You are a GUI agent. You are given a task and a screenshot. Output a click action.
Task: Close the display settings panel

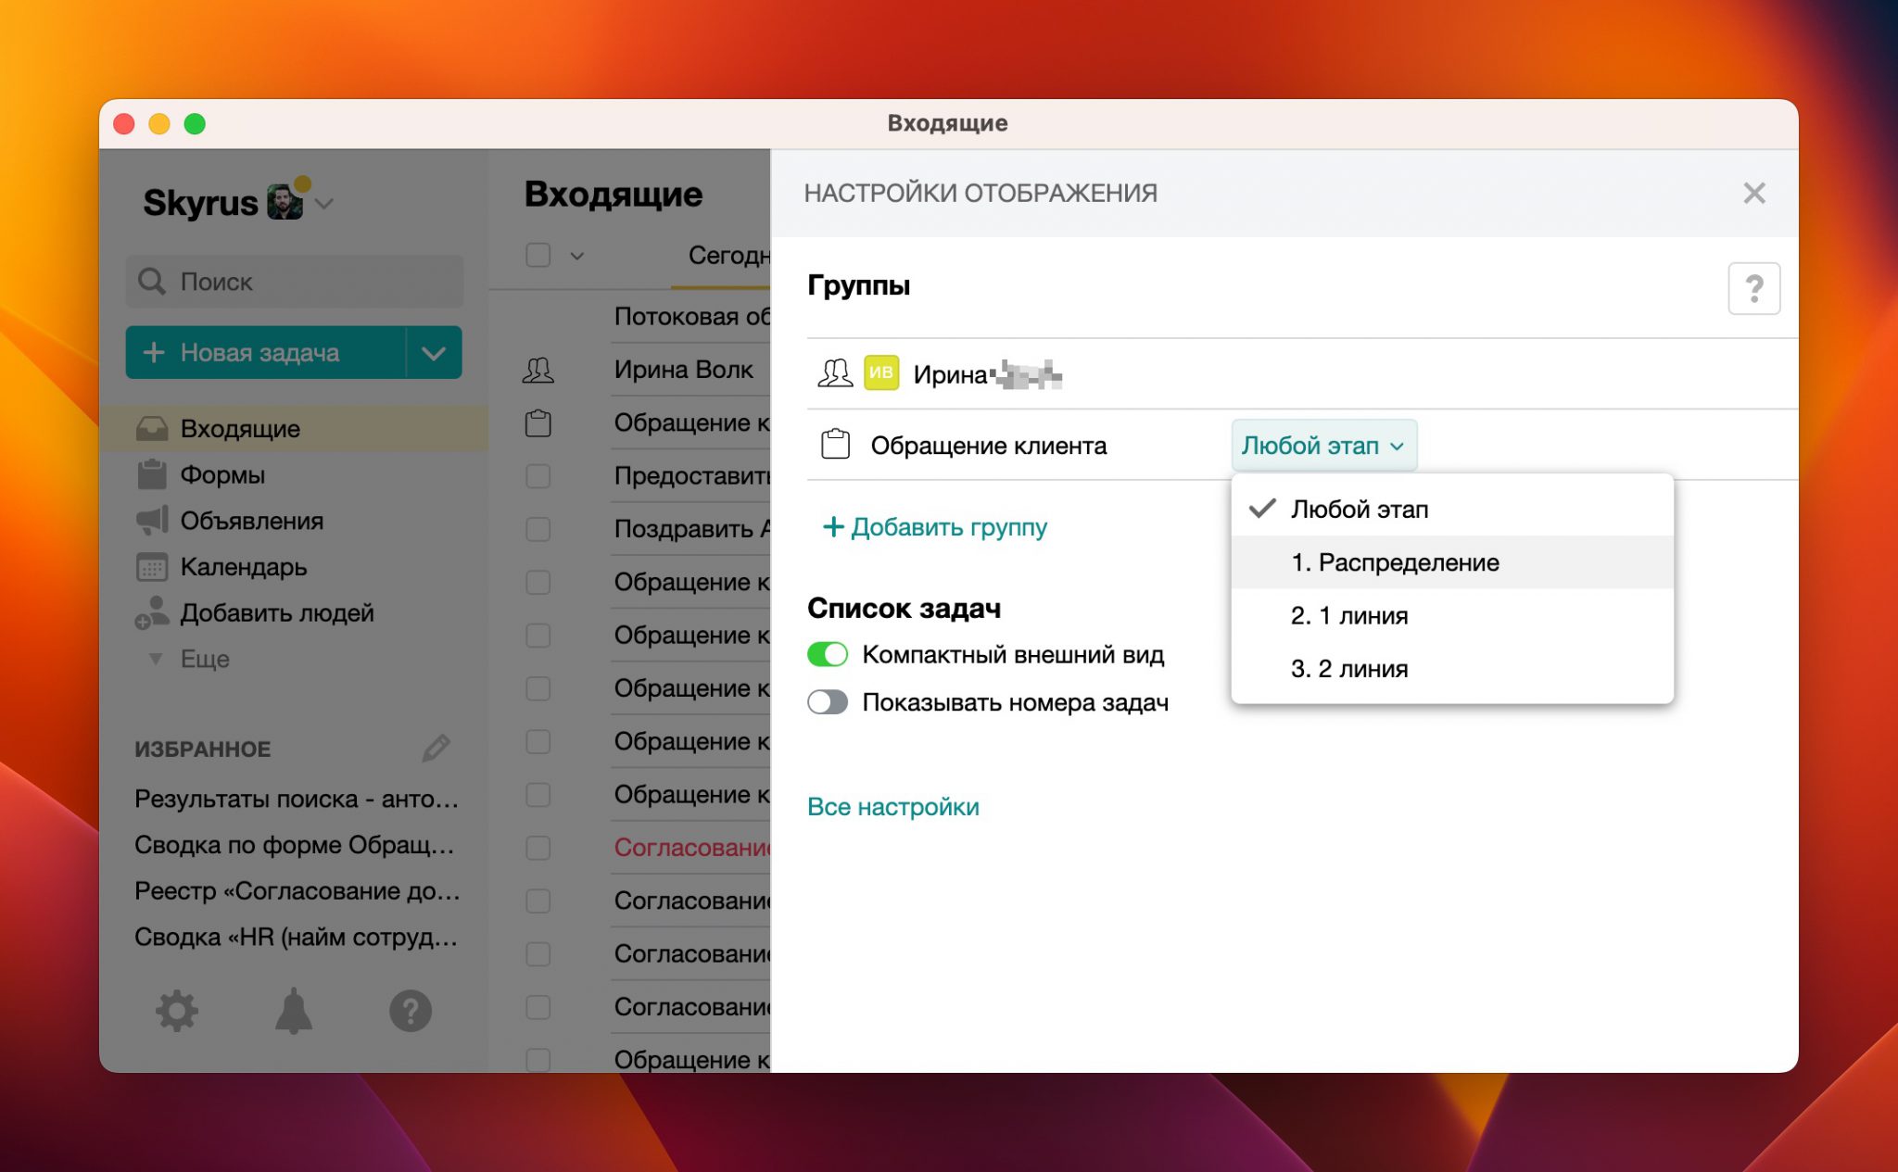click(x=1753, y=193)
